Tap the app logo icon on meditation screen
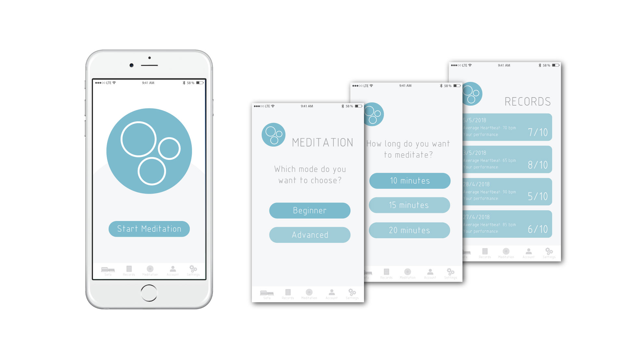 [273, 135]
